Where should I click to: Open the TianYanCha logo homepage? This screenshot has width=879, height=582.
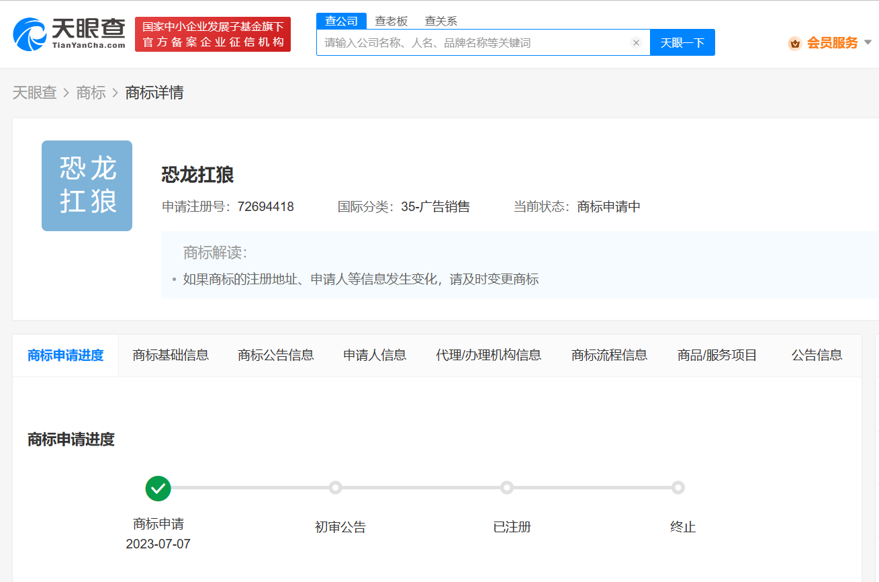click(x=69, y=34)
